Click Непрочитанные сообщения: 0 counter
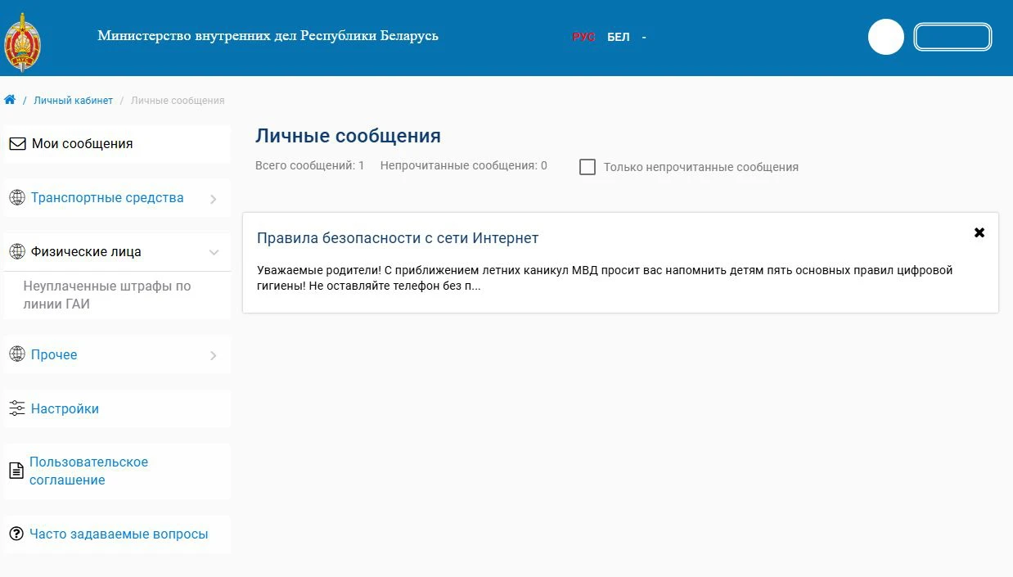This screenshot has height=577, width=1013. point(464,165)
